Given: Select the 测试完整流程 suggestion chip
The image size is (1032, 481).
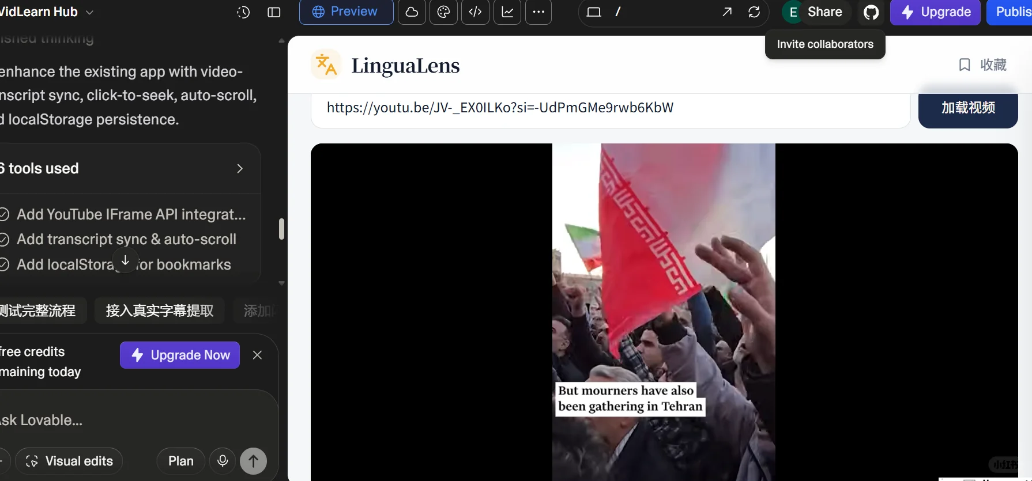Looking at the screenshot, I should pos(42,310).
